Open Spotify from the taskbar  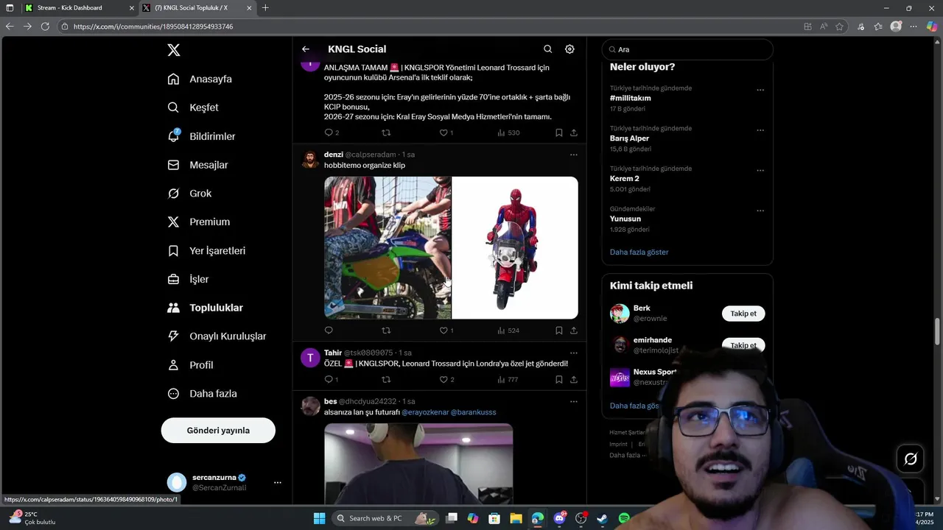[x=624, y=518]
